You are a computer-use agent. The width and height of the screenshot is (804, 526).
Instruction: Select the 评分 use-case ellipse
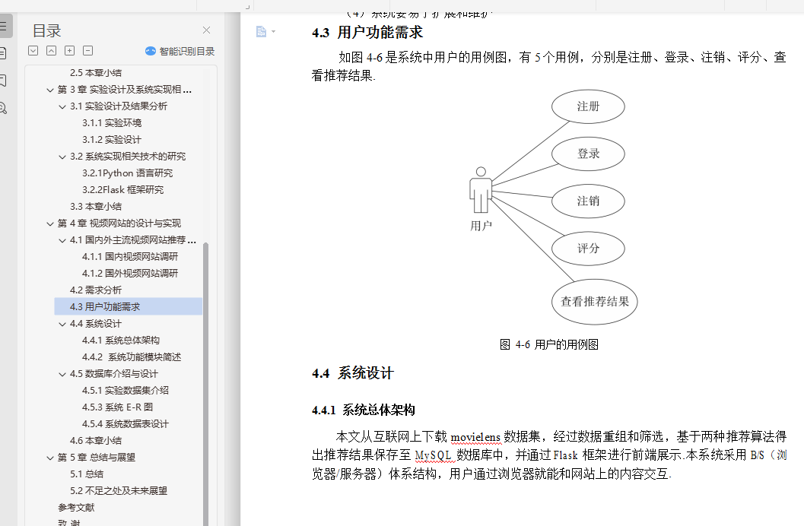(588, 249)
